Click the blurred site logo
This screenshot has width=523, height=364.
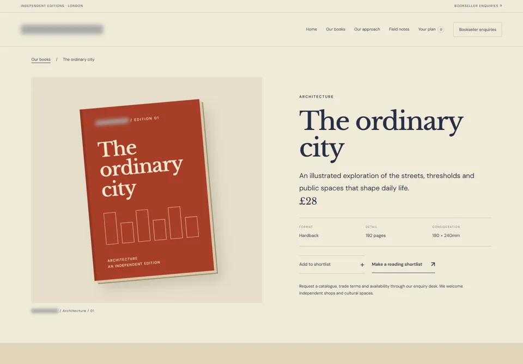[62, 29]
